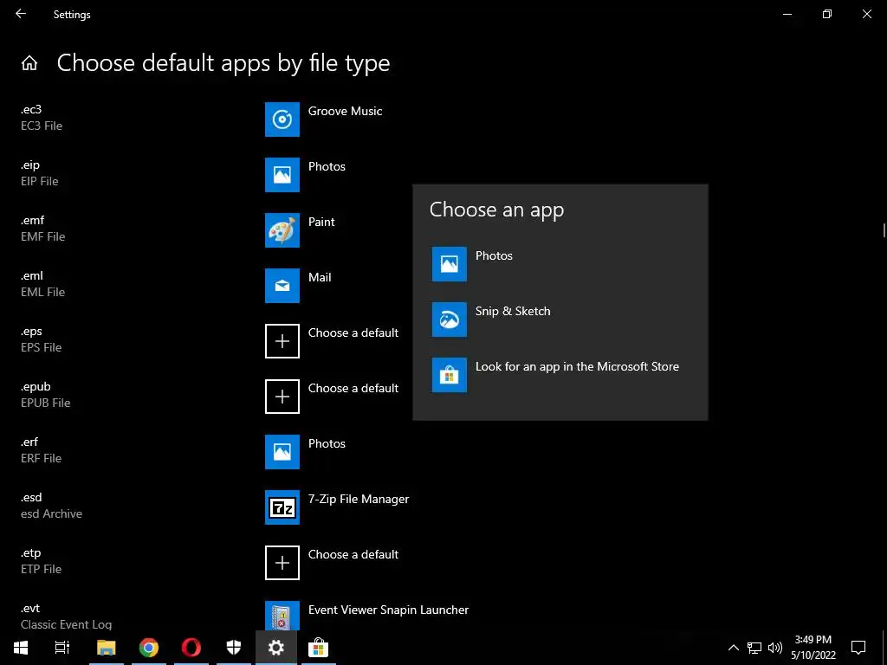Click the Settings gear in the taskbar

[x=276, y=648]
